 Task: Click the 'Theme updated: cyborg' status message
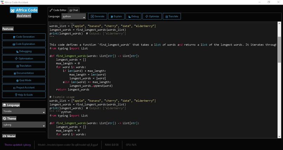pyautogui.click(x=18, y=145)
